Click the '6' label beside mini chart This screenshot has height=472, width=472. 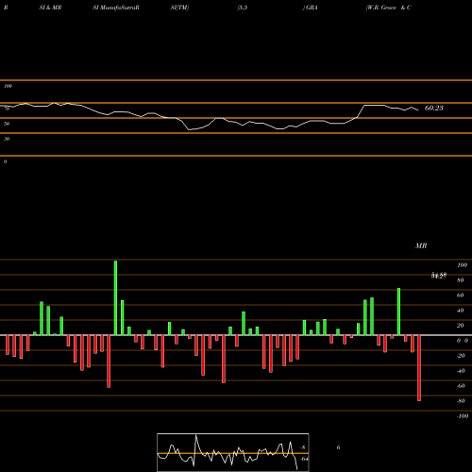tap(338, 447)
